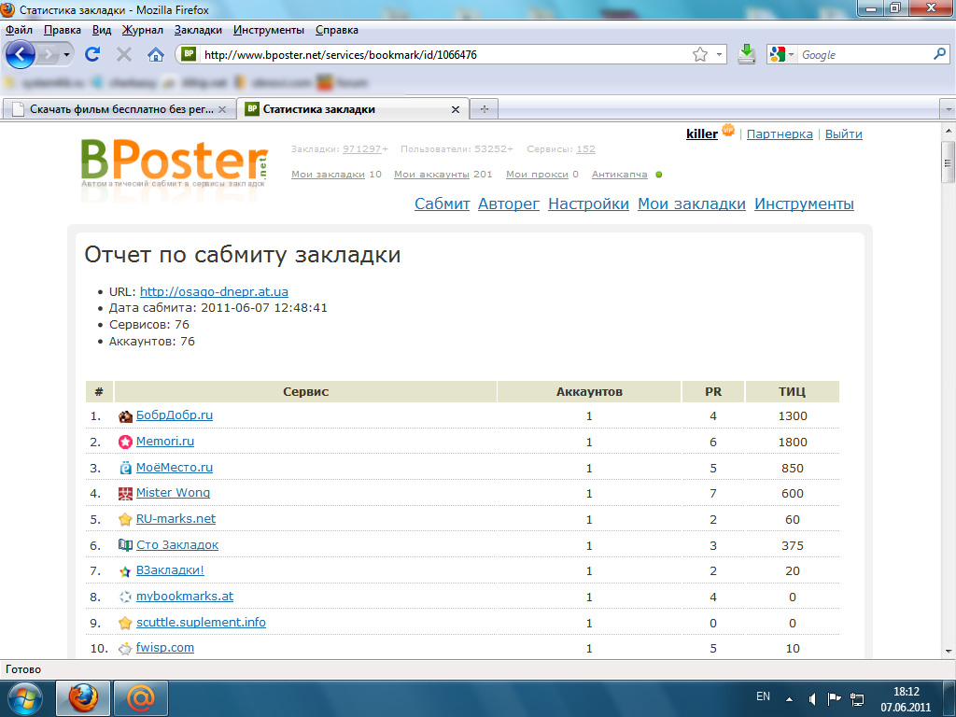Click the BP site identity icon in address bar

click(x=189, y=54)
